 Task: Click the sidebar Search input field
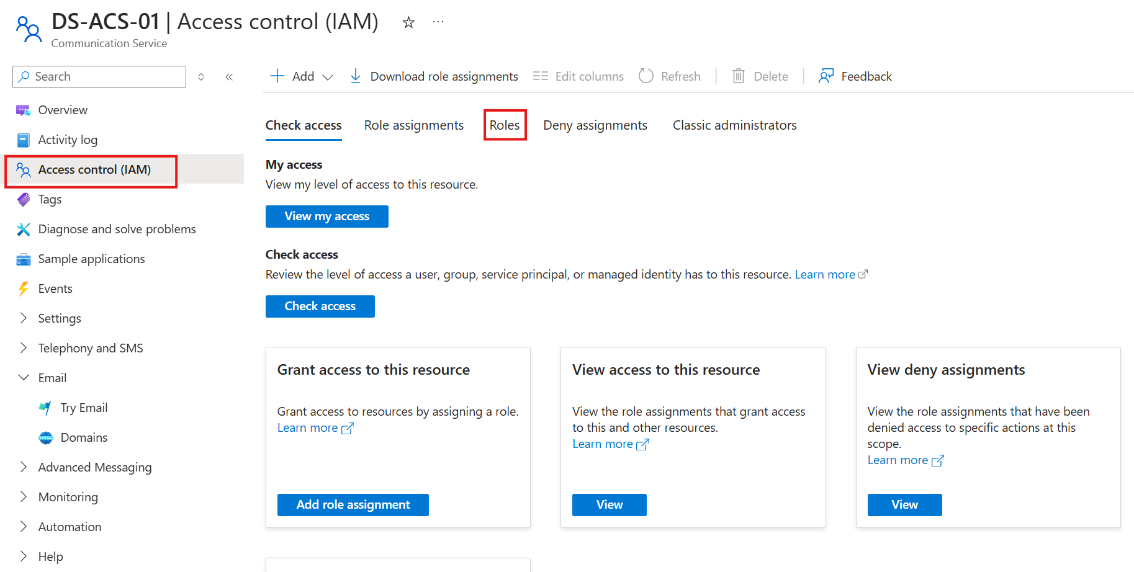[106, 77]
